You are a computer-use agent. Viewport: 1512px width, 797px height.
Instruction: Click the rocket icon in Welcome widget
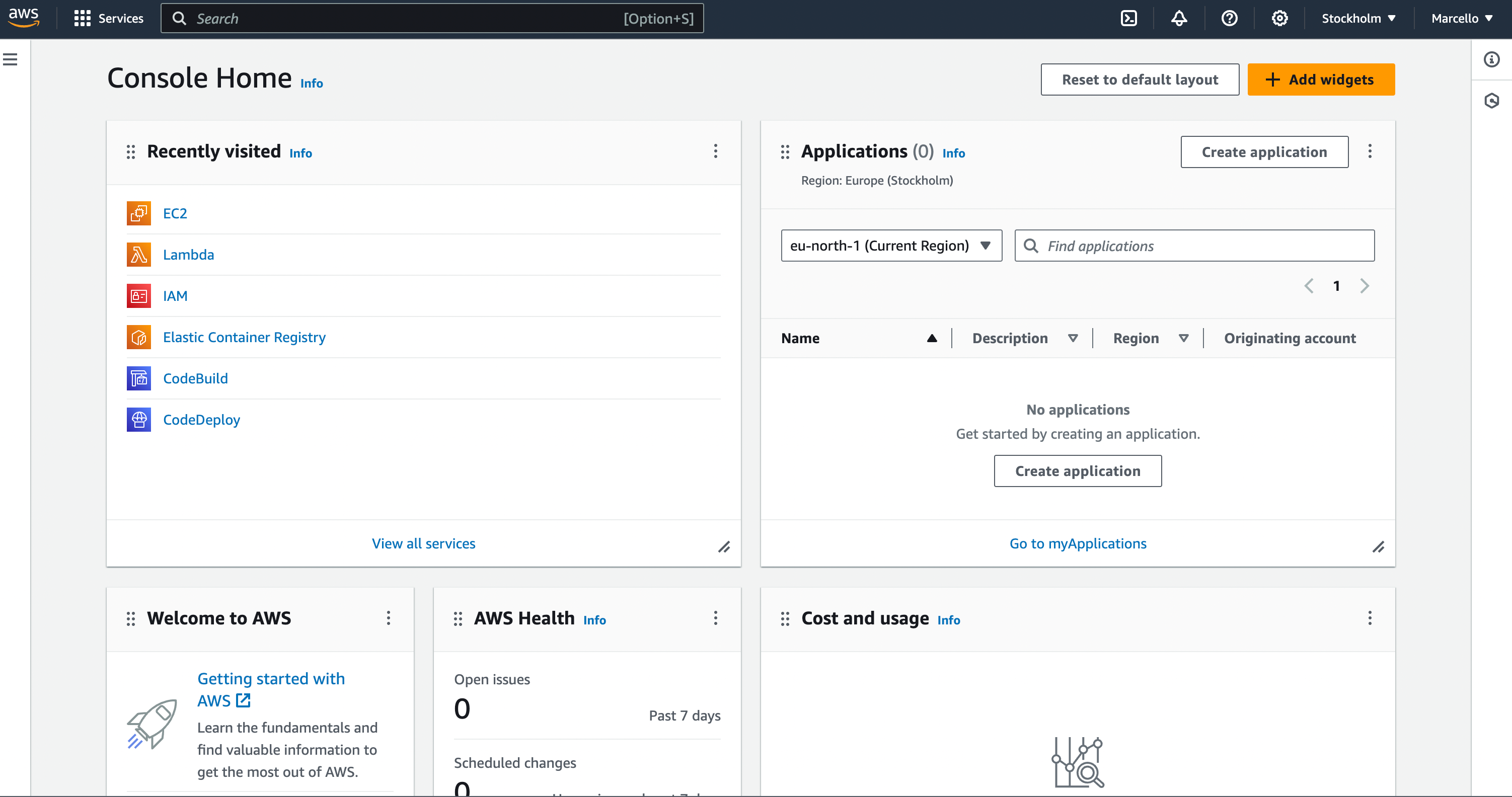point(152,724)
